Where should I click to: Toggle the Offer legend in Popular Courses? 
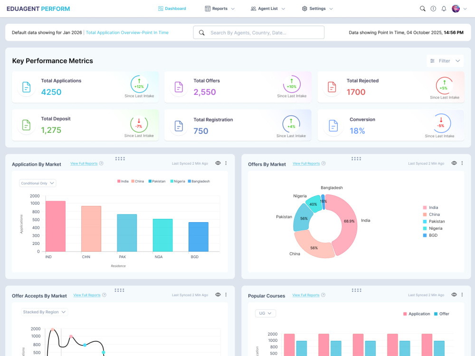click(442, 314)
